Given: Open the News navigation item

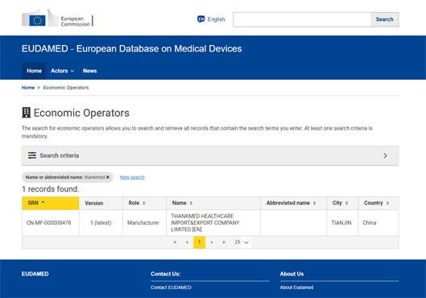Looking at the screenshot, I should pyautogui.click(x=89, y=71).
